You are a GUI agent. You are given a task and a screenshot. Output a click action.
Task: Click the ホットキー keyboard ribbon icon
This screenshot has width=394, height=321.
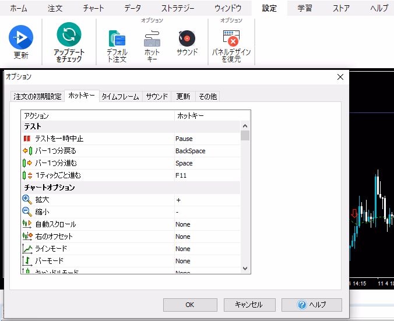(152, 40)
